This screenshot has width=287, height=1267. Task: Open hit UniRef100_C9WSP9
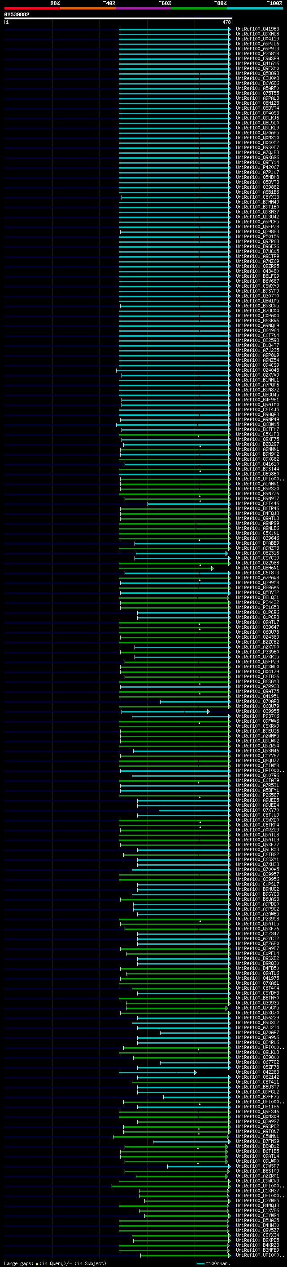pyautogui.click(x=257, y=58)
